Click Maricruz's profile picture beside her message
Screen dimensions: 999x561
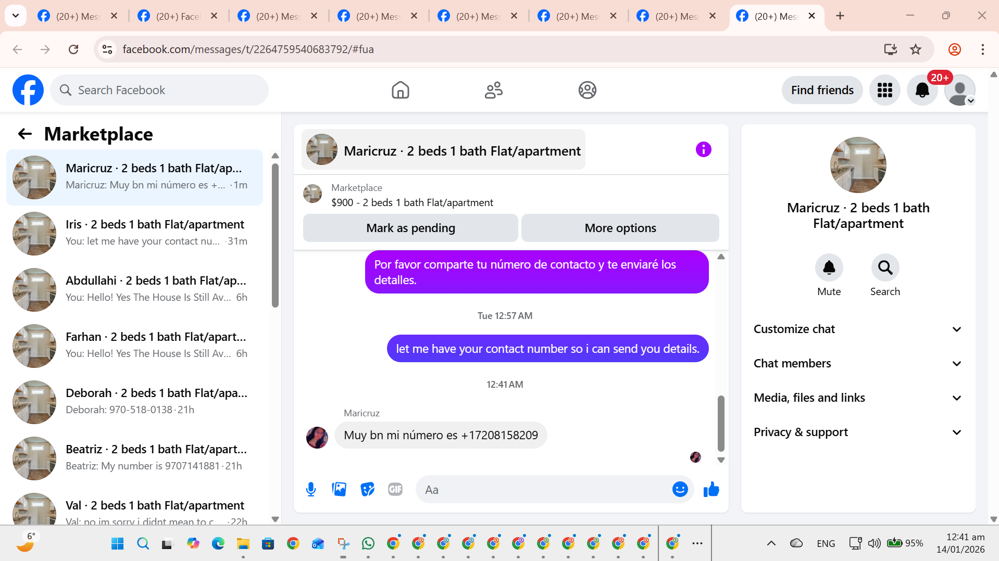tap(317, 437)
